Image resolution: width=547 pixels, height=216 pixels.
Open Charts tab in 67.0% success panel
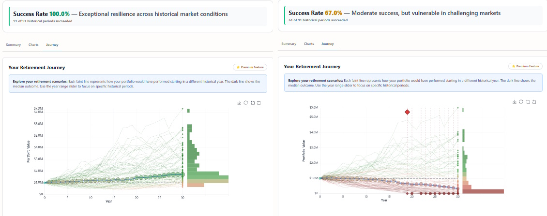click(309, 43)
